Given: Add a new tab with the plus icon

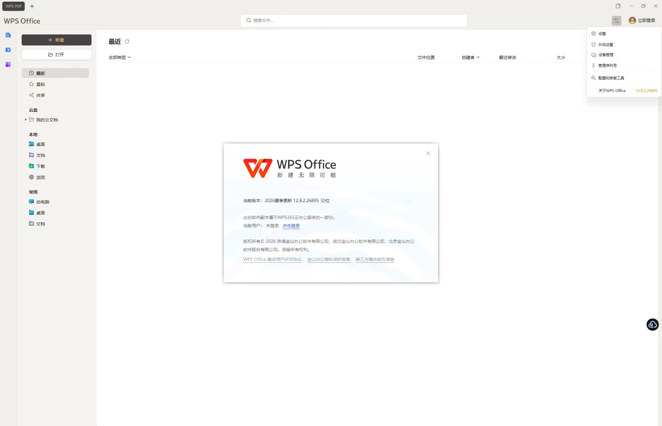Looking at the screenshot, I should [32, 6].
